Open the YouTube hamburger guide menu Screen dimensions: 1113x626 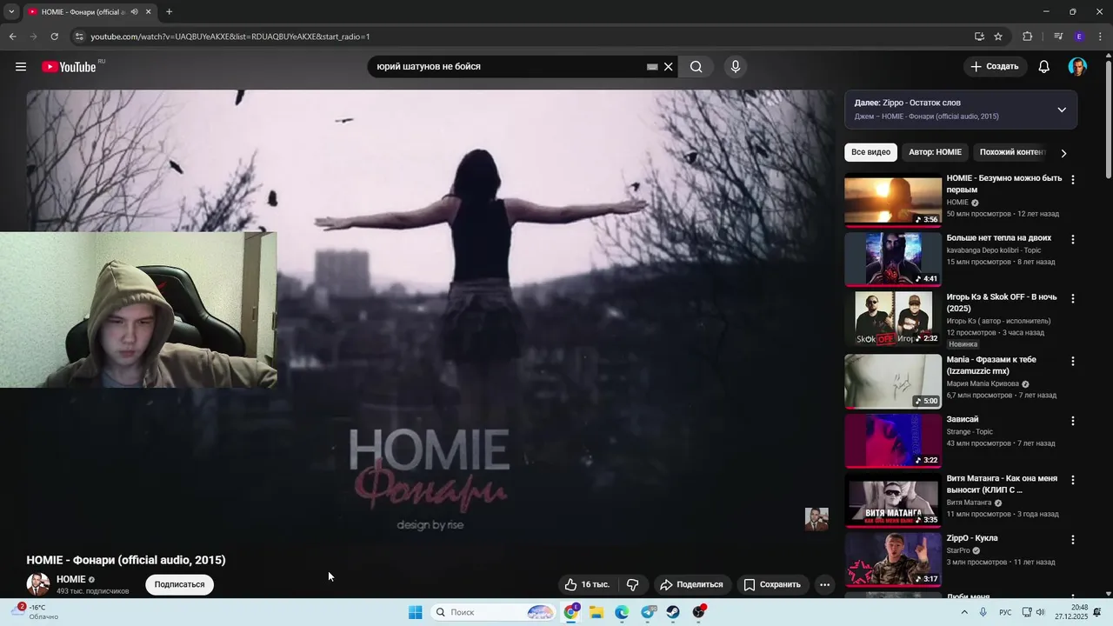pos(21,67)
